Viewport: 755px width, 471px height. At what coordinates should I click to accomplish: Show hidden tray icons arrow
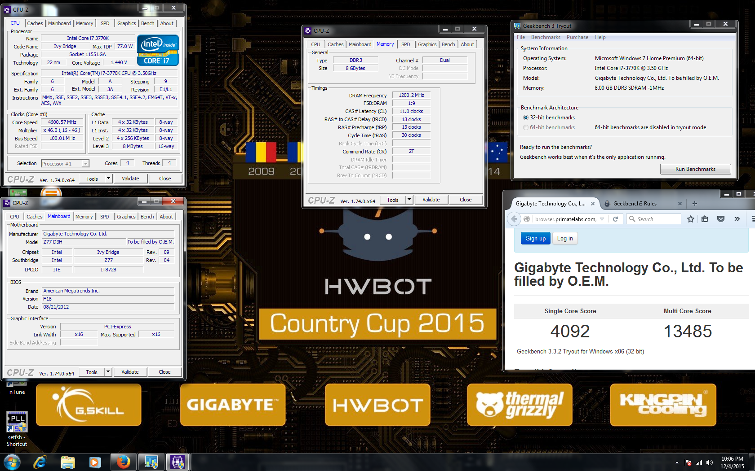coord(677,462)
